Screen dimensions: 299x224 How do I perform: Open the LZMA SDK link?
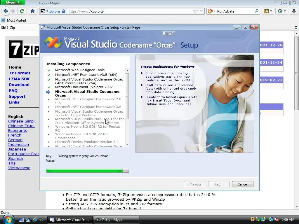(19, 79)
